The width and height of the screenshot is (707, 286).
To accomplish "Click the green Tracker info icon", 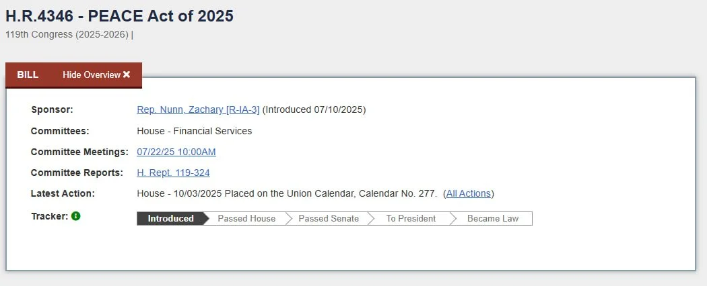I will tap(75, 216).
